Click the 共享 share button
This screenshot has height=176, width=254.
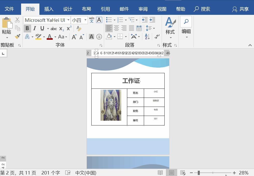[x=241, y=9]
